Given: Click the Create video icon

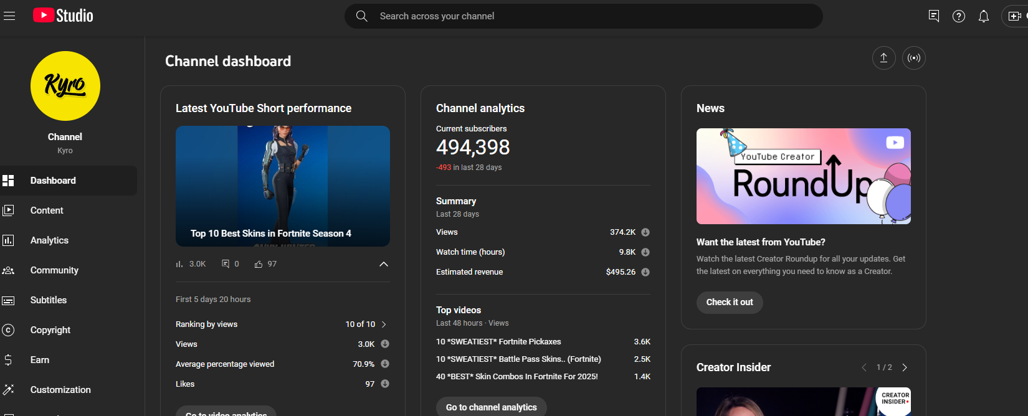Looking at the screenshot, I should pos(1015,16).
